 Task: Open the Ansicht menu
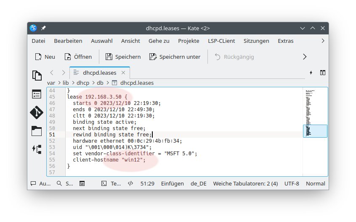[130, 41]
